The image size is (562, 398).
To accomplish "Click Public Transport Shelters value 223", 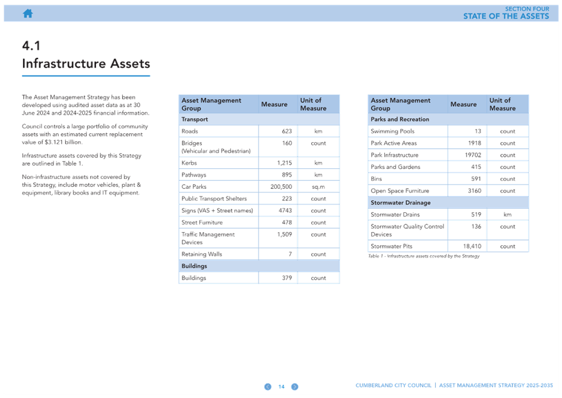I will pos(286,198).
